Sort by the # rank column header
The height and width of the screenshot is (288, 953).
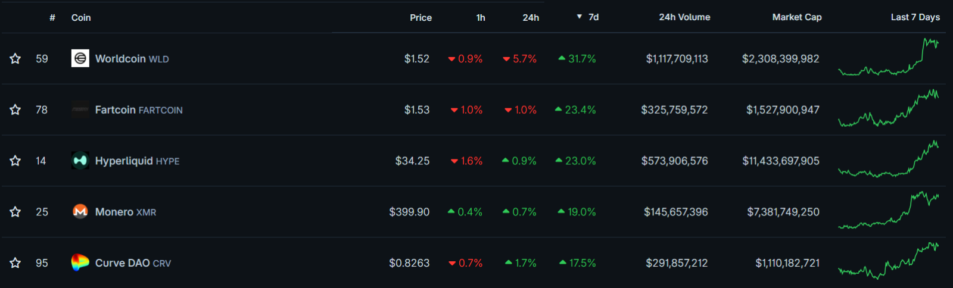52,18
